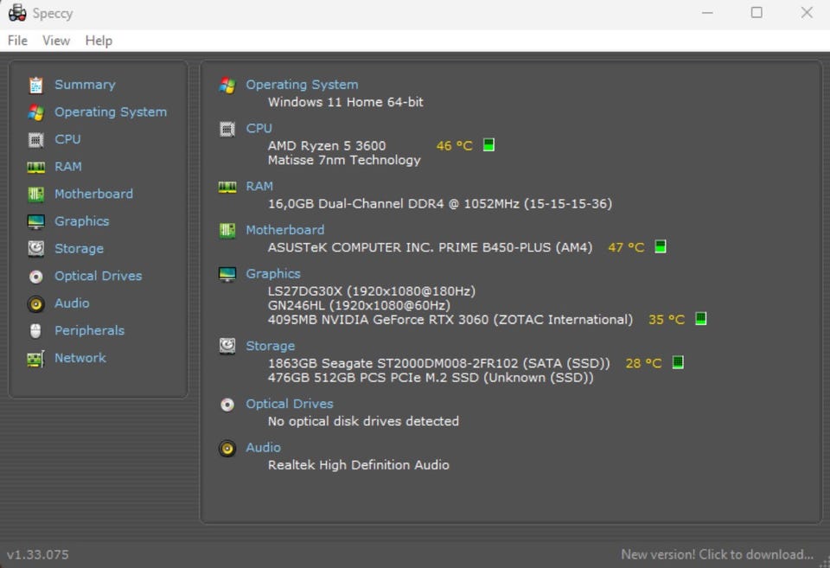Click the CPU chip icon in sidebar
This screenshot has height=568, width=830.
click(x=36, y=140)
